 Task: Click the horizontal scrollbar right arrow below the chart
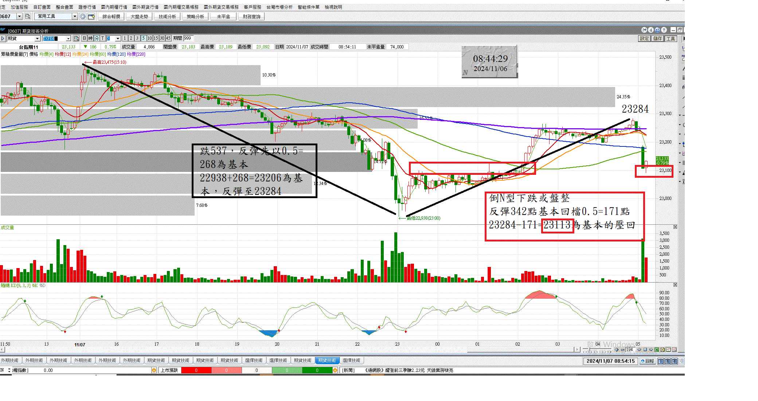577,350
